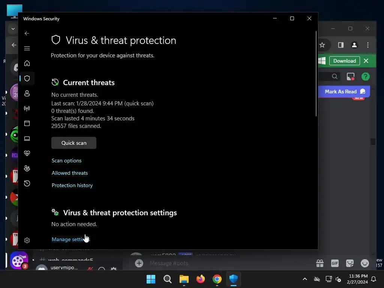This screenshot has height=288, width=384.
Task: Show hidden system tray icons chevron
Action: [x=305, y=279]
